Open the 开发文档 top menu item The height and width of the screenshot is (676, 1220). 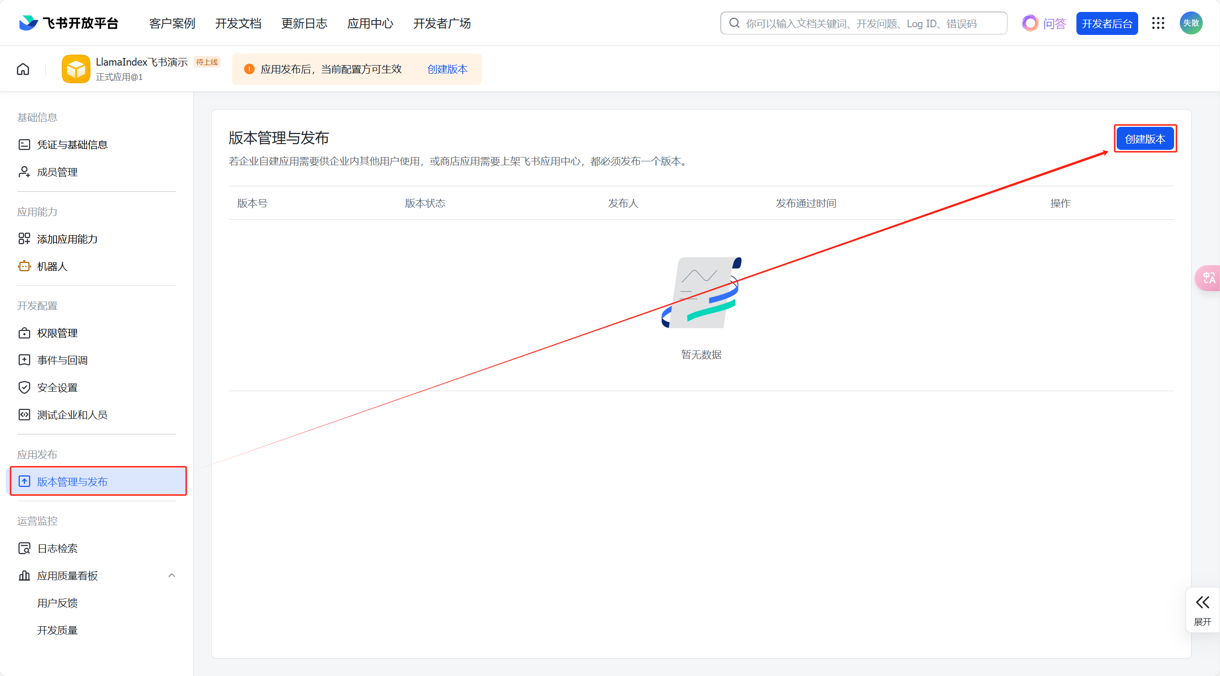(x=238, y=23)
